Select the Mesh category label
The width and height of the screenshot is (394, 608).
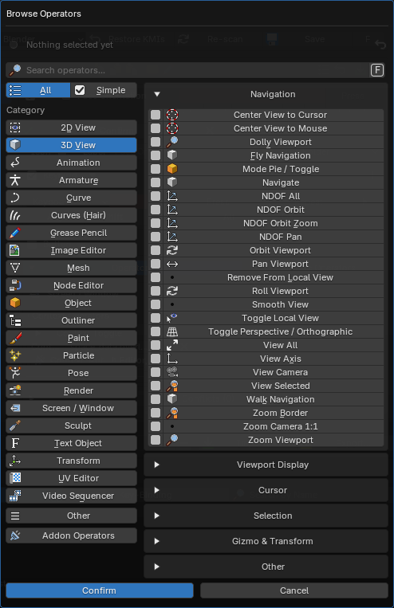78,268
